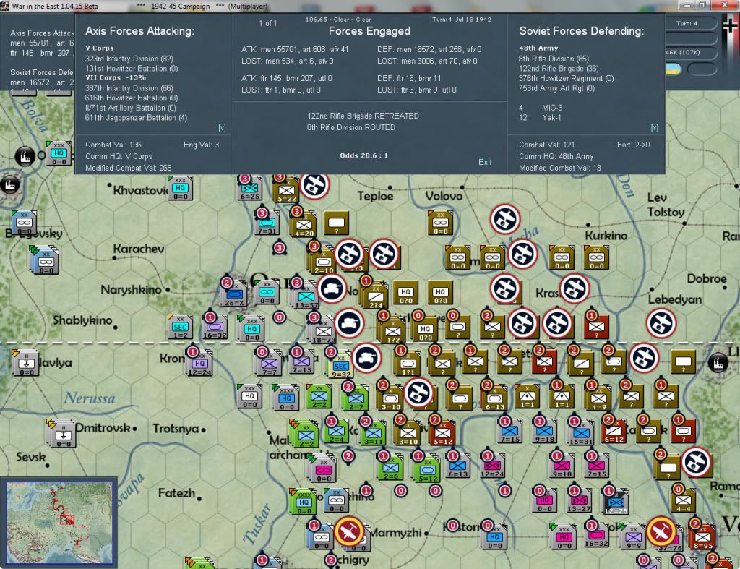740x569 pixels.
Task: Select the blue infantry counter 15=31
Action: tap(581, 433)
